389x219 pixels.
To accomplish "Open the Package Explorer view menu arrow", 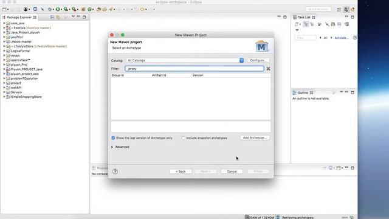I will tap(73, 16).
